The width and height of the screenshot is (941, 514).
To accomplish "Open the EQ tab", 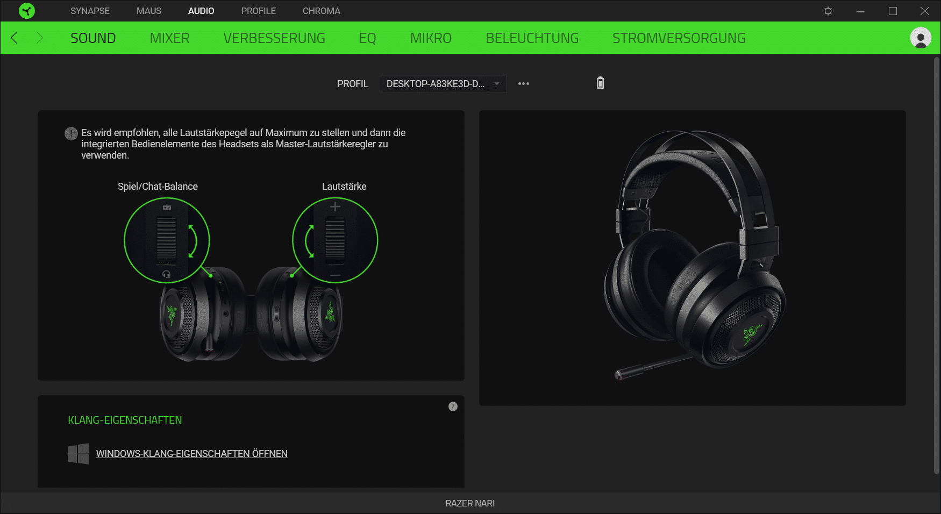I will pyautogui.click(x=367, y=38).
